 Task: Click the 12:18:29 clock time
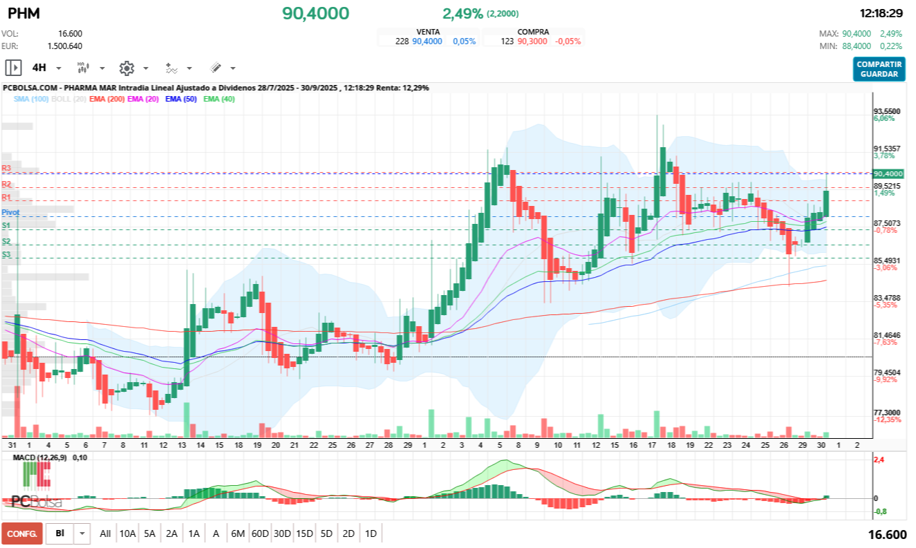[x=881, y=13]
